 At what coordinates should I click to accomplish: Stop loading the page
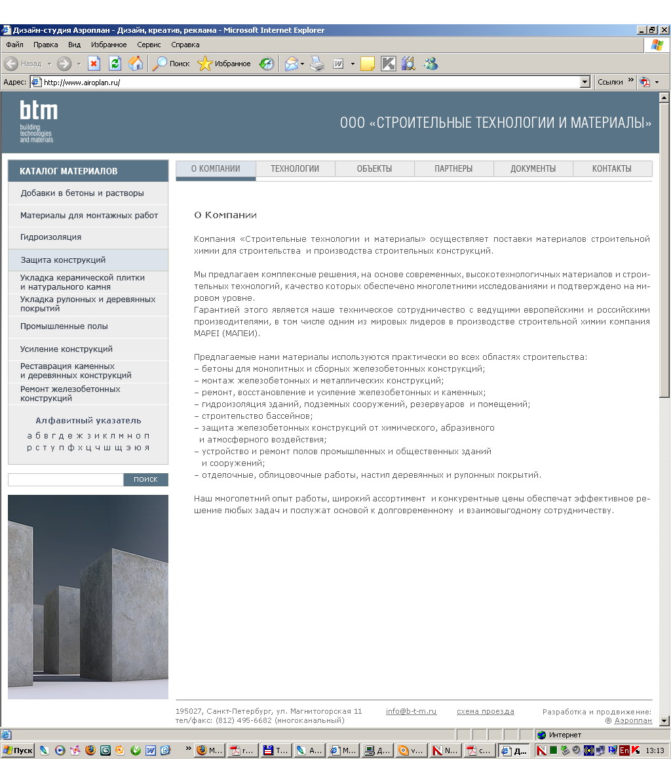[x=94, y=64]
